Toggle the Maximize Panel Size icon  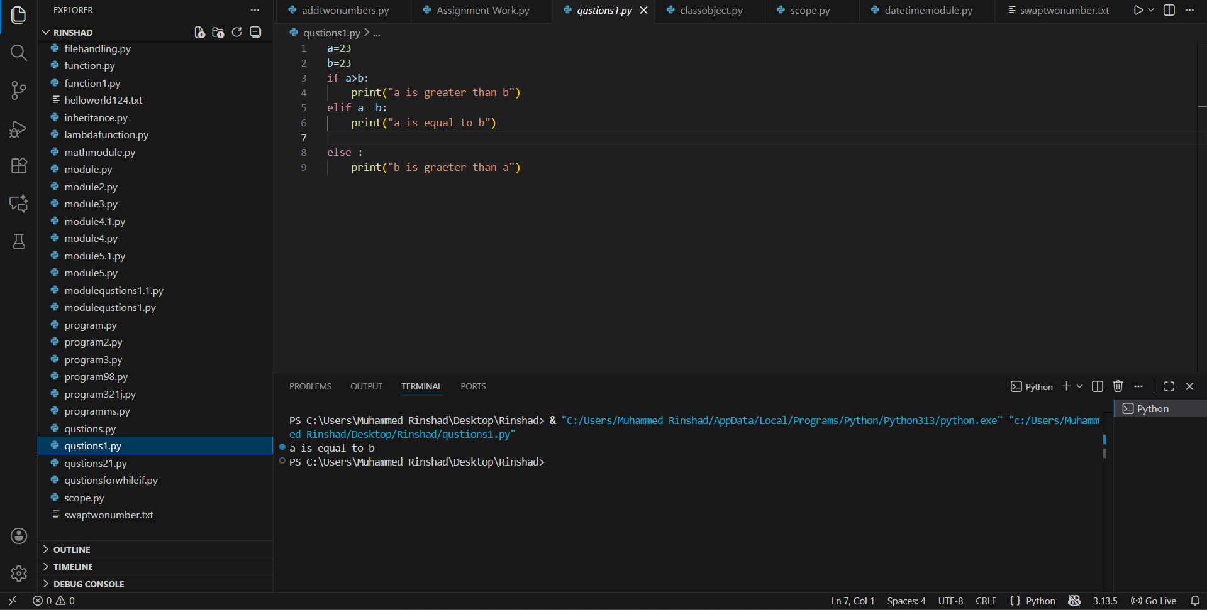click(1169, 386)
